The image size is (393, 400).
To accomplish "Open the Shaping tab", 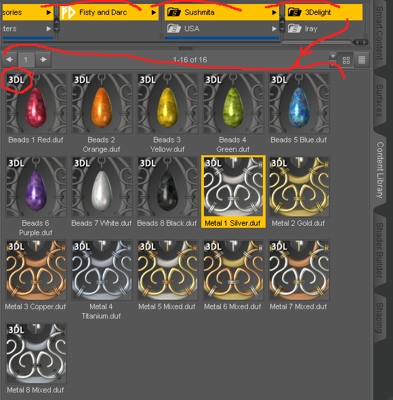I will (x=379, y=317).
